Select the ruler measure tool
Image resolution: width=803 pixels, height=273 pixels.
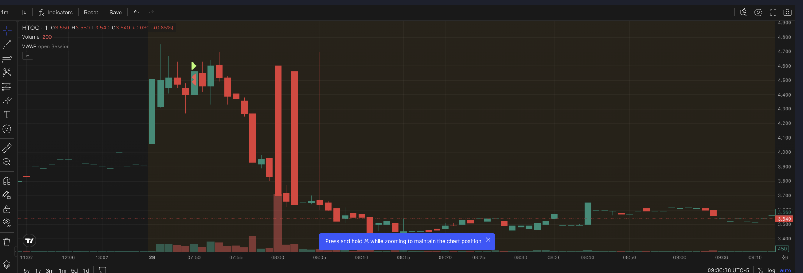pyautogui.click(x=7, y=148)
